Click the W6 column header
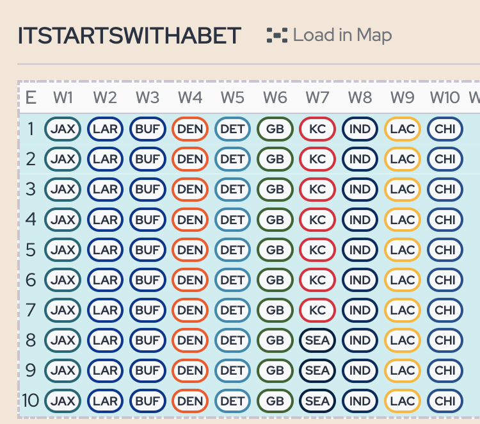This screenshot has width=480, height=424. click(275, 98)
